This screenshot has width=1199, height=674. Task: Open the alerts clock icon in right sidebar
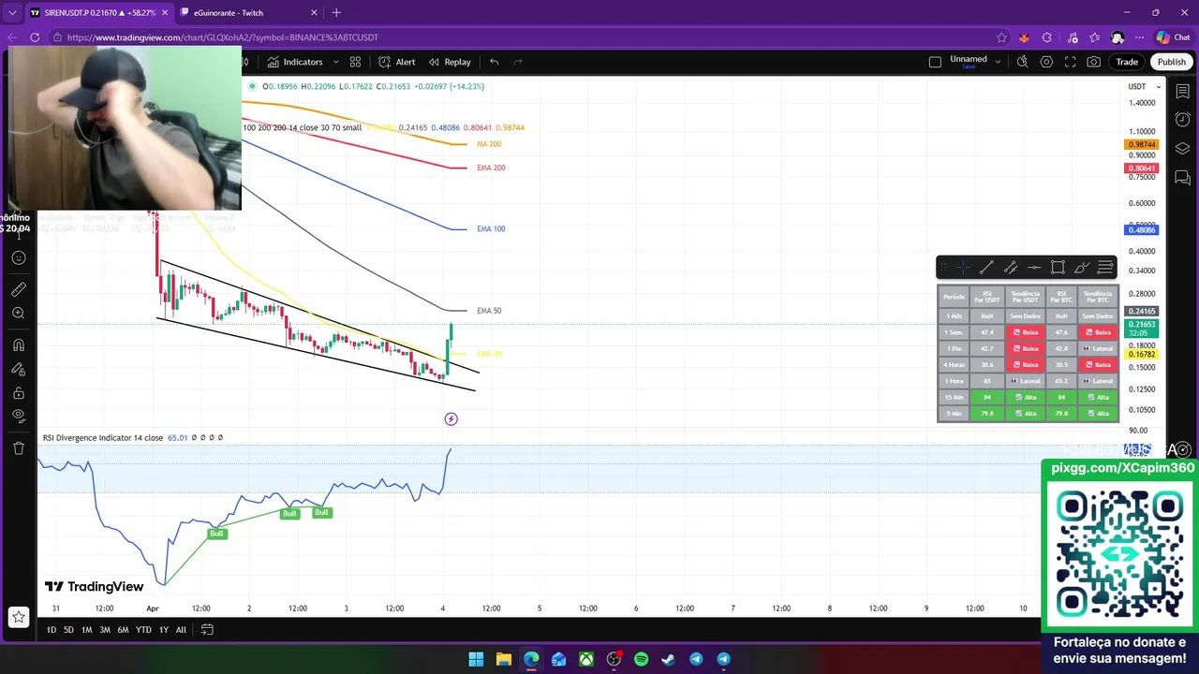1183,120
